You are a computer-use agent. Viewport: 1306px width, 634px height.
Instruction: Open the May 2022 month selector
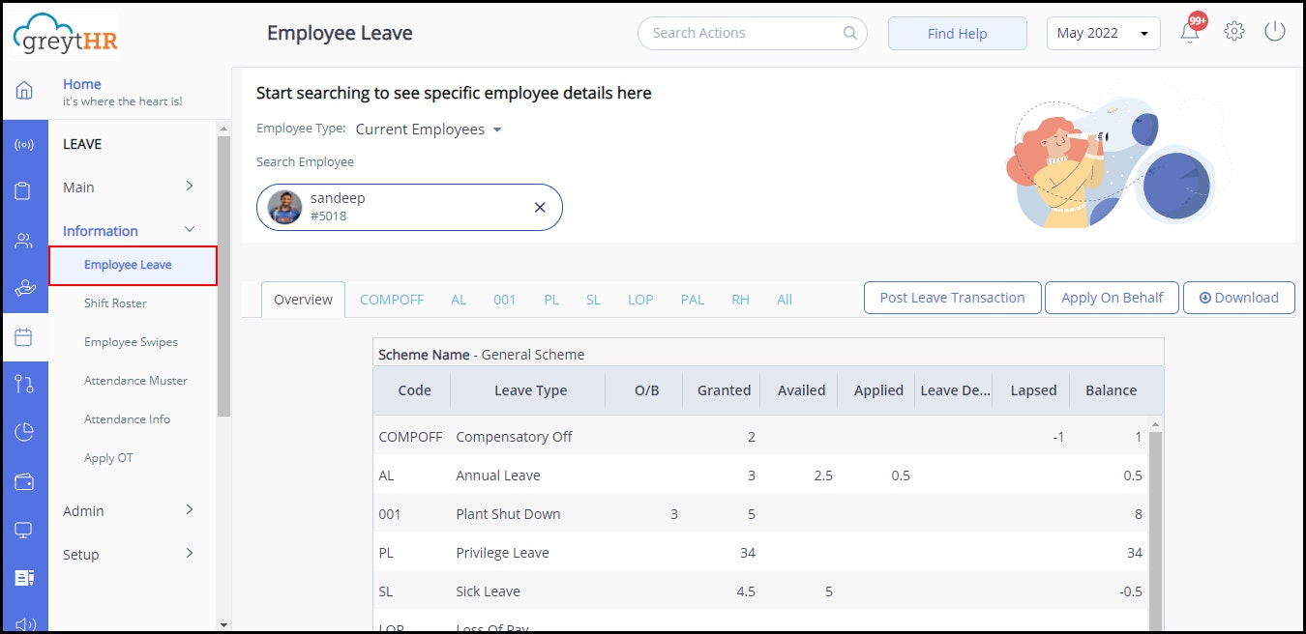click(1102, 32)
